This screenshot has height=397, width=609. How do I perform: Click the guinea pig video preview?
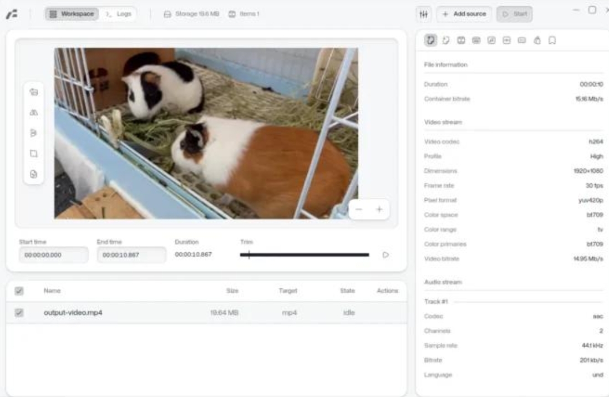click(x=206, y=133)
